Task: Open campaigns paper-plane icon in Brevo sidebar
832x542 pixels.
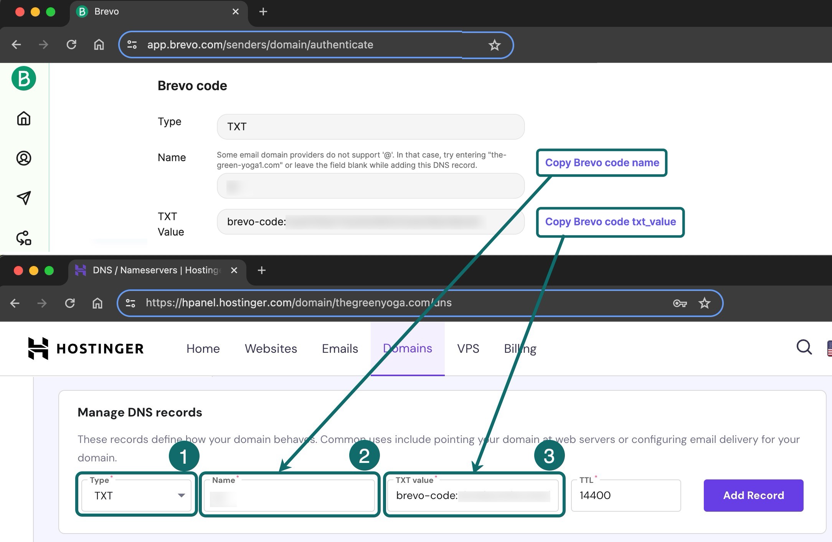Action: pyautogui.click(x=24, y=198)
